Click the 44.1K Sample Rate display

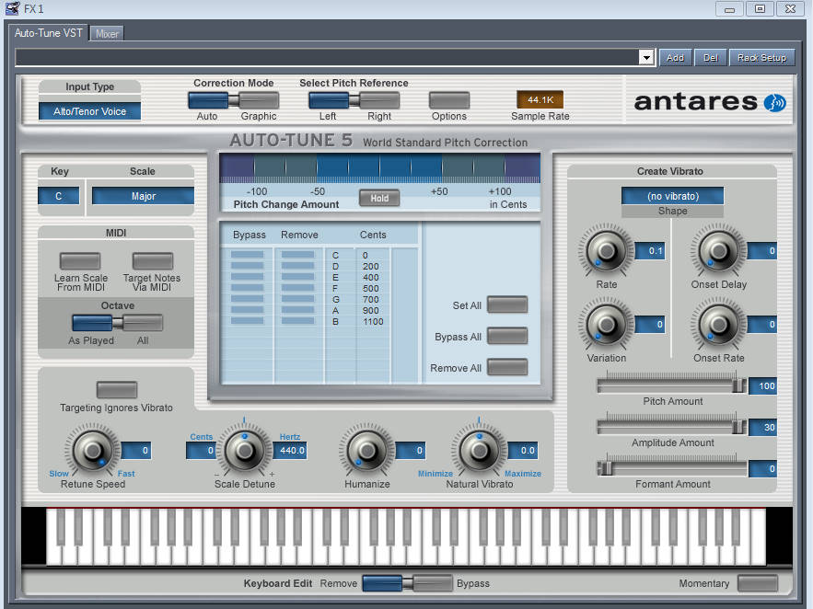pos(540,100)
